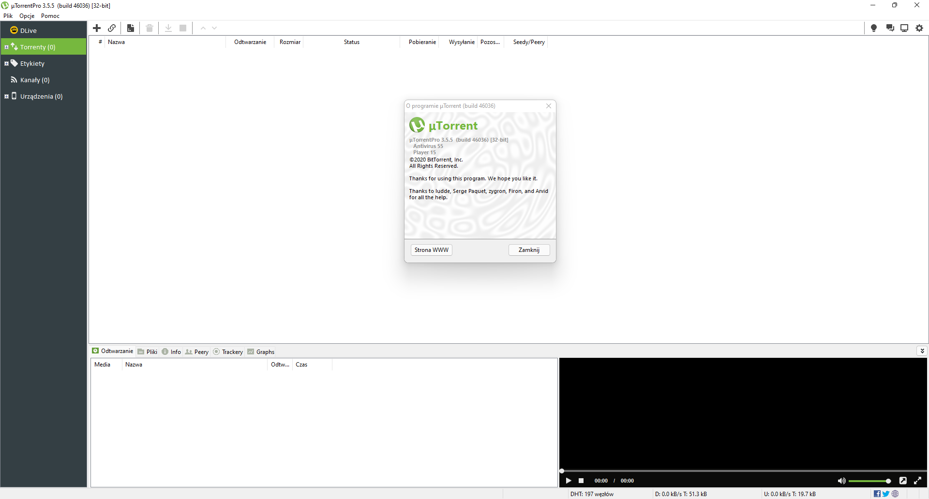929x499 pixels.
Task: Start torrent download arrow icon
Action: (168, 28)
